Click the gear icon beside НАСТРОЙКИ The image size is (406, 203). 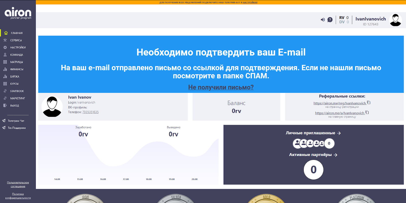tap(5, 47)
